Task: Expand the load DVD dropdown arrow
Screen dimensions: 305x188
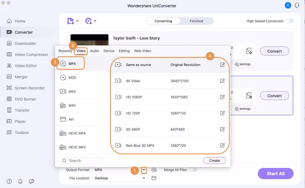Action: (95, 21)
